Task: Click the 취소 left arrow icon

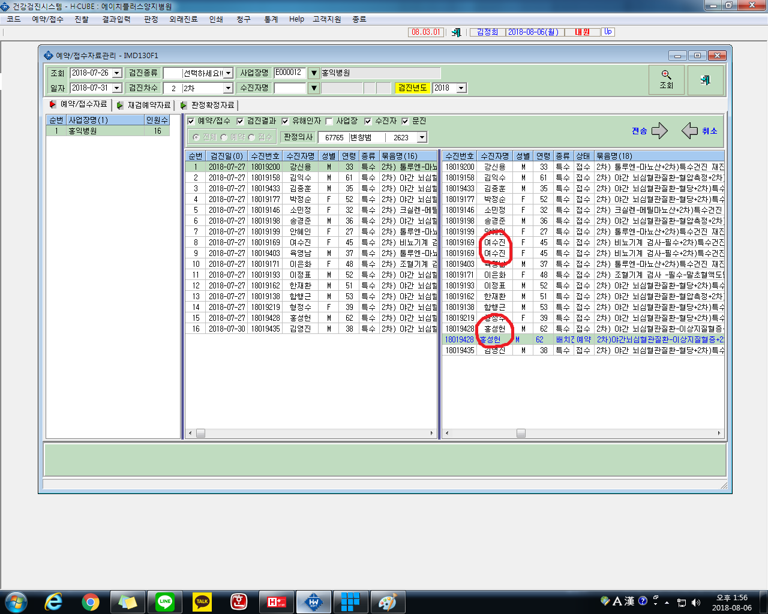Action: click(690, 131)
